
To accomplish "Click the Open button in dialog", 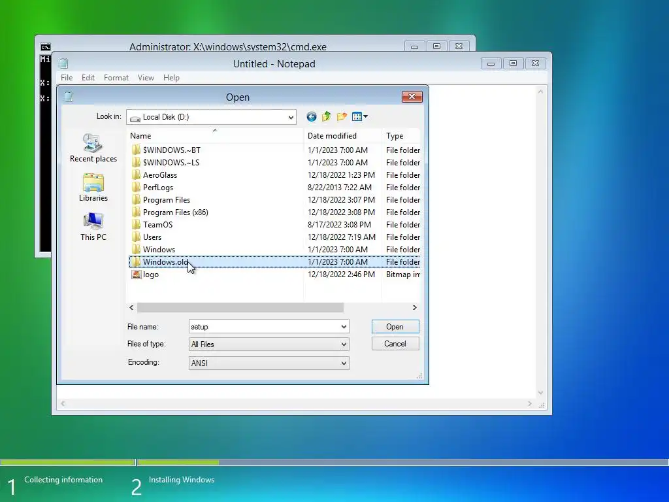I will click(395, 327).
